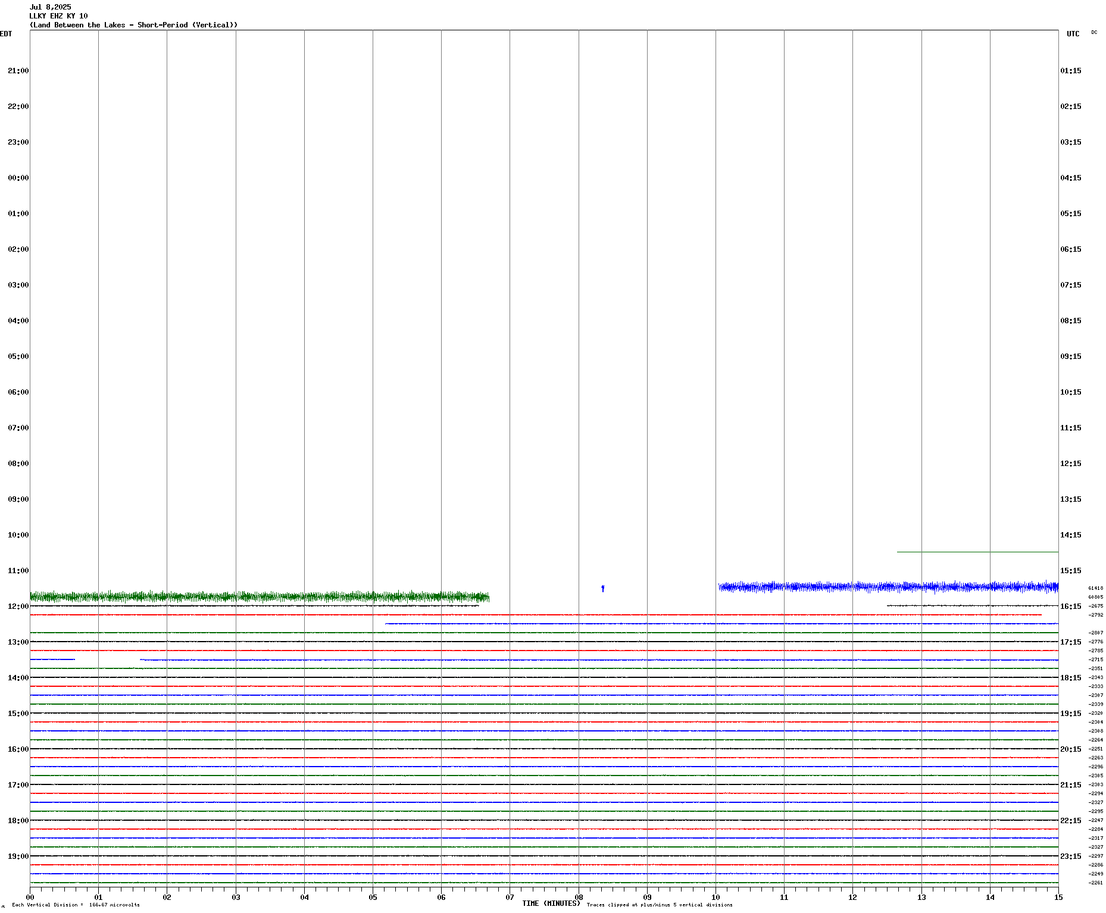Click the 23:15 UTC time label

tap(1070, 856)
